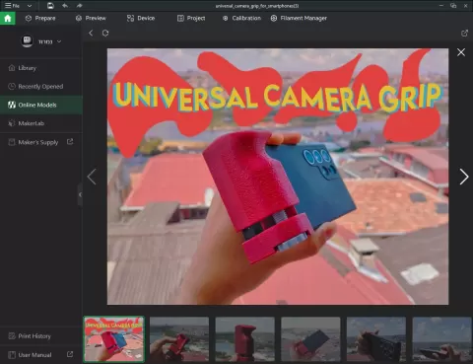The image size is (473, 364).
Task: Switch to the Prepare tab
Action: [40, 18]
